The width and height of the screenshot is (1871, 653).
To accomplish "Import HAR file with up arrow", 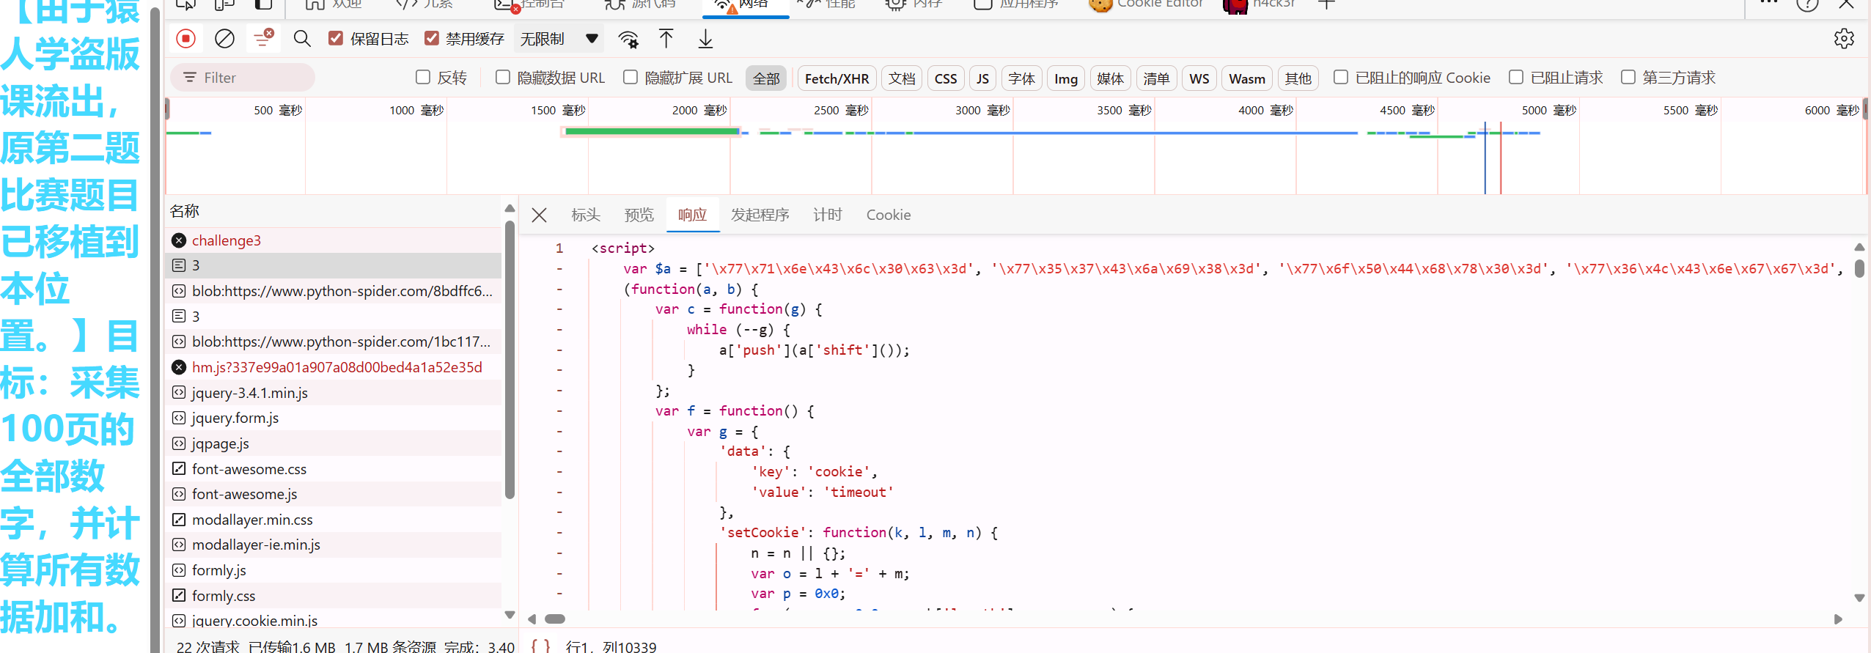I will [666, 38].
